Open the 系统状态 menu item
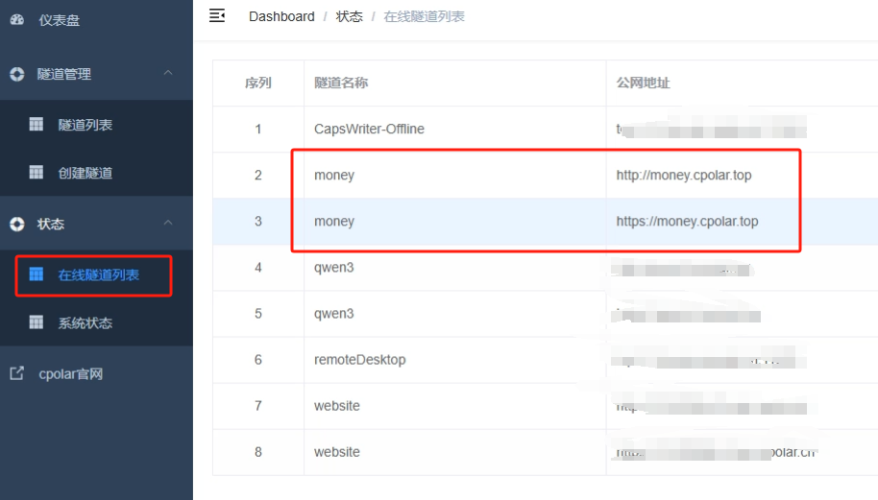The height and width of the screenshot is (500, 878). (85, 323)
